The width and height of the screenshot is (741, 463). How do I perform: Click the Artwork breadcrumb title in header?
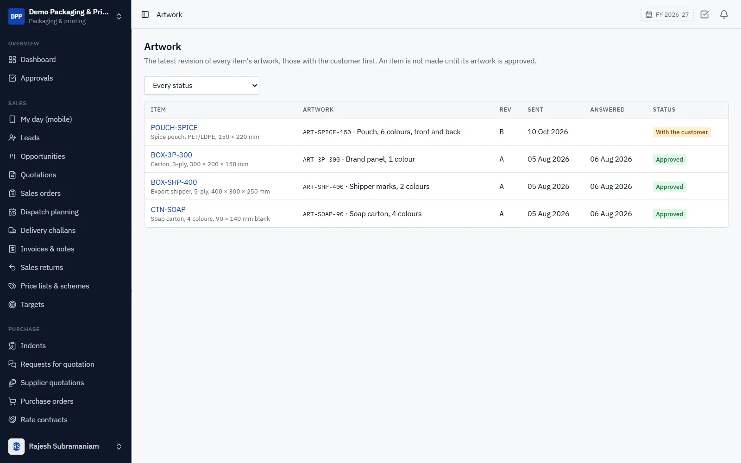(169, 15)
